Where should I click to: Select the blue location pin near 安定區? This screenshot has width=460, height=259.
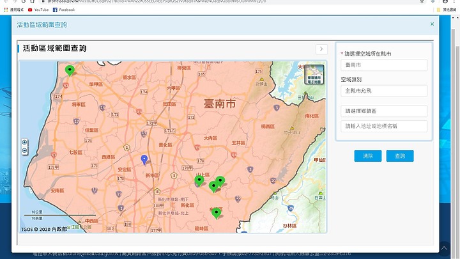tap(144, 159)
